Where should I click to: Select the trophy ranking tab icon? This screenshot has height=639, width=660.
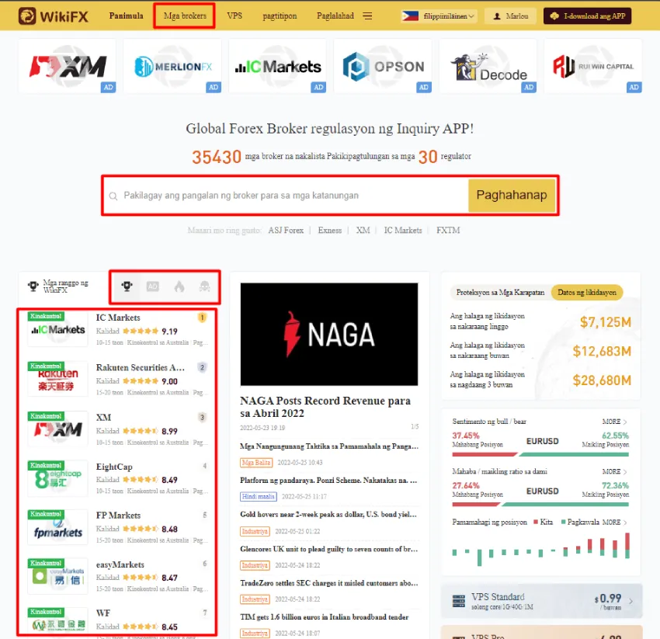click(x=127, y=287)
